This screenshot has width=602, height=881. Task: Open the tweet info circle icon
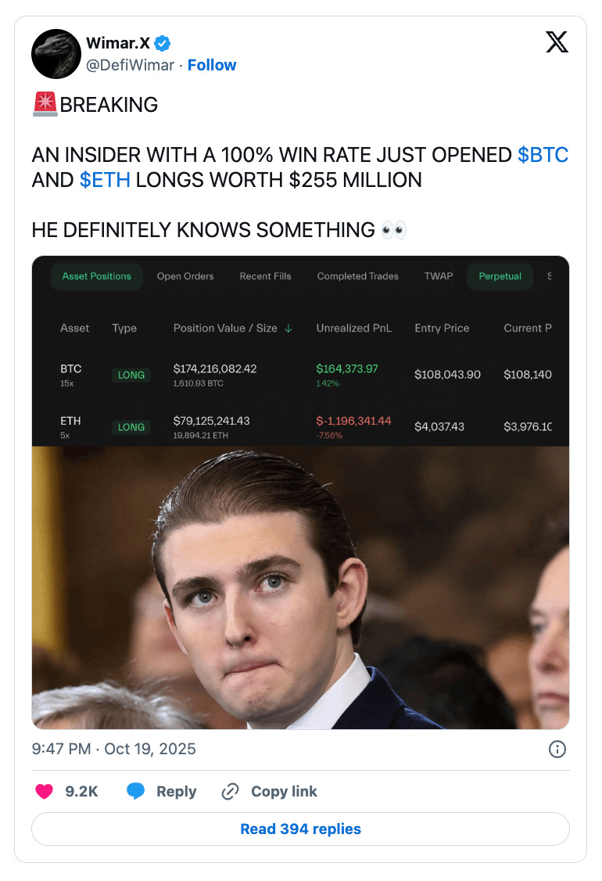click(557, 749)
